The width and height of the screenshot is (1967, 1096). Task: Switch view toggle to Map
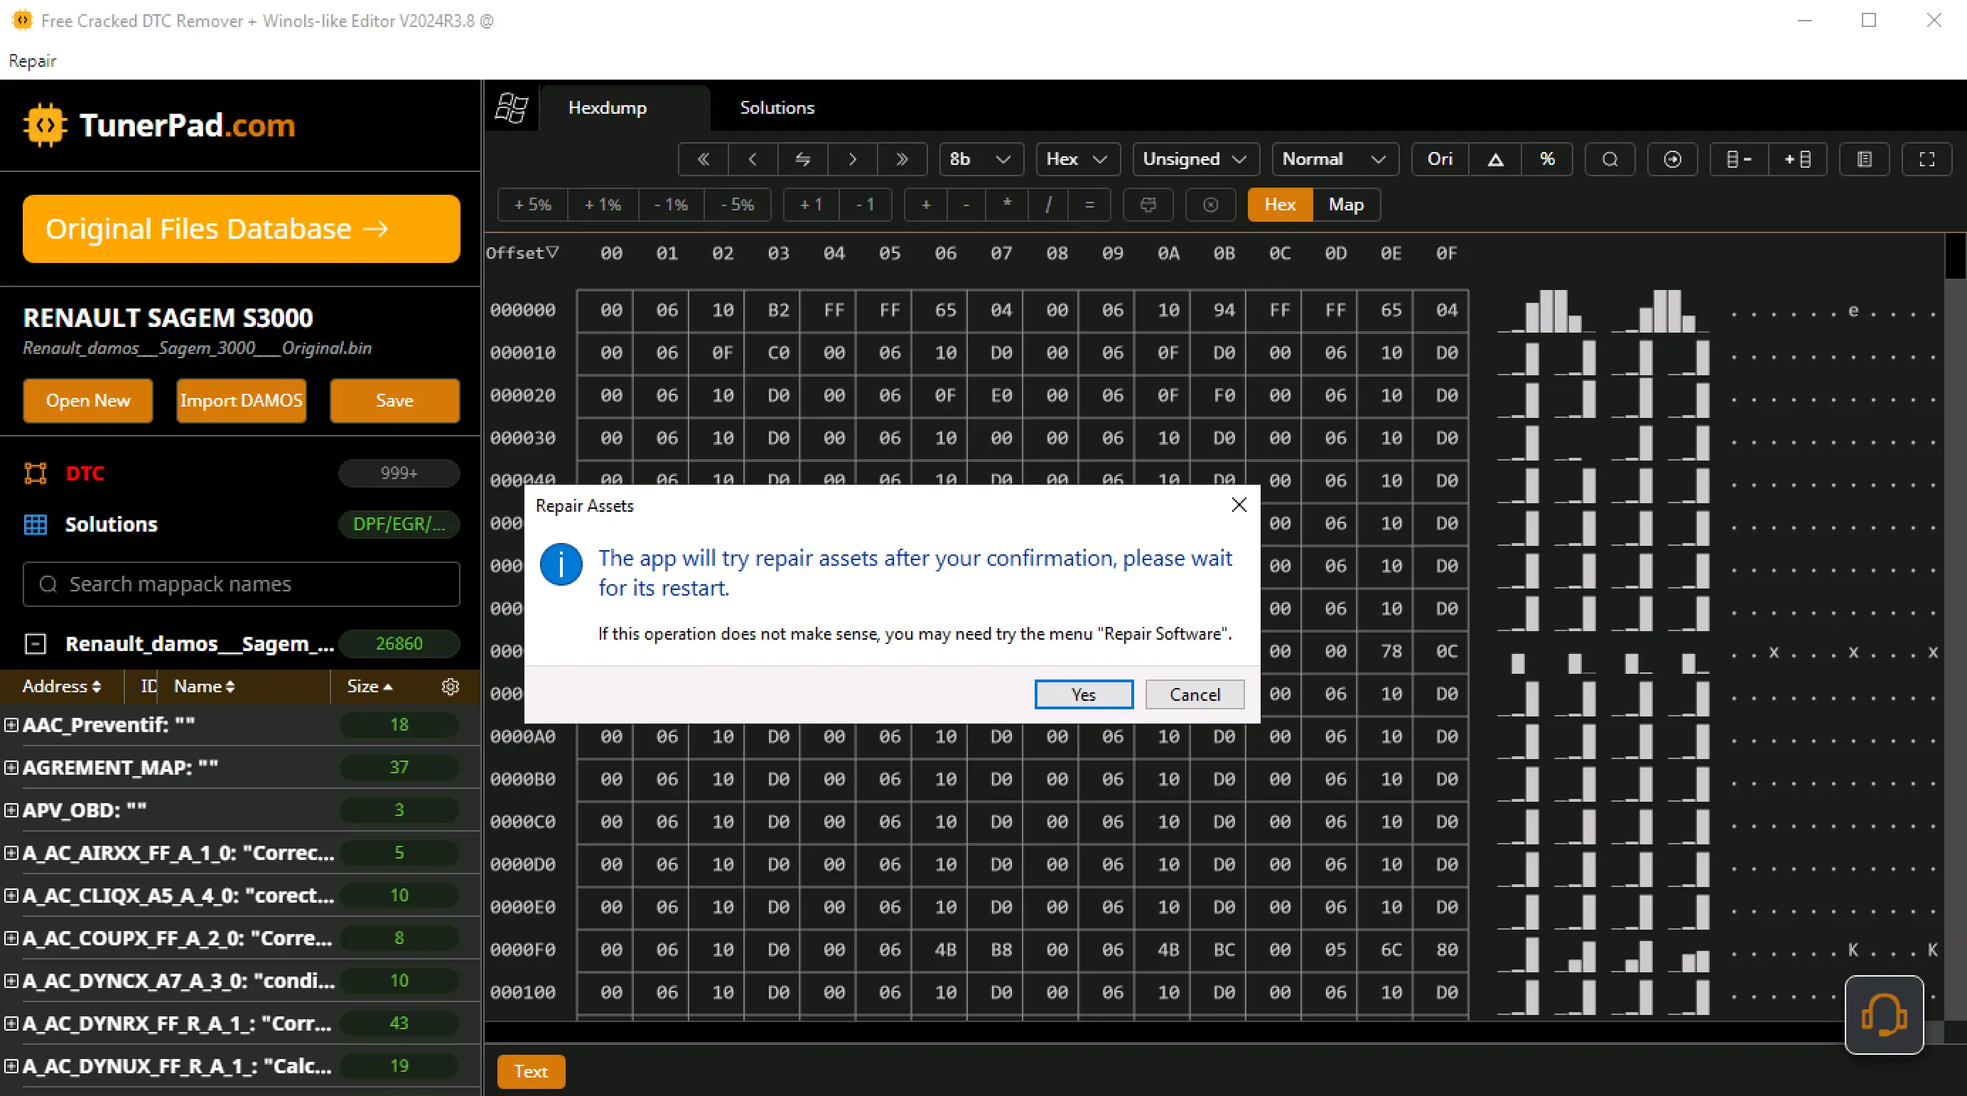tap(1345, 205)
